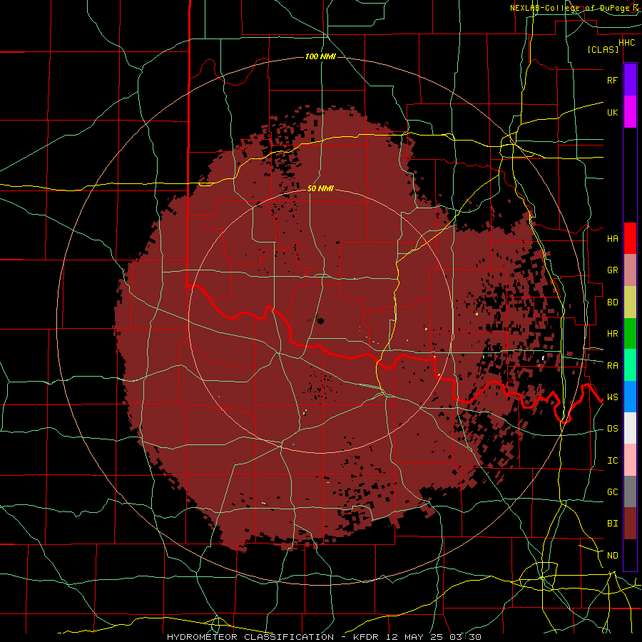642x642 pixels.
Task: Click the "[CLAS]" legend header
Action: (x=603, y=49)
